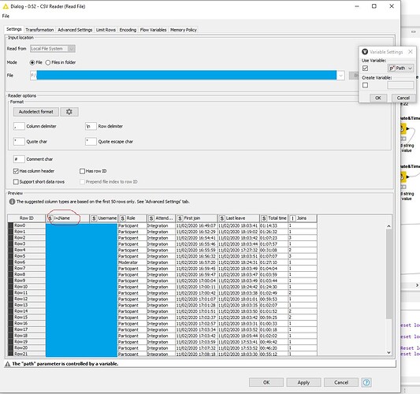Click the Quote escape char input field
Viewport: 420px width, 394px height.
click(x=91, y=141)
